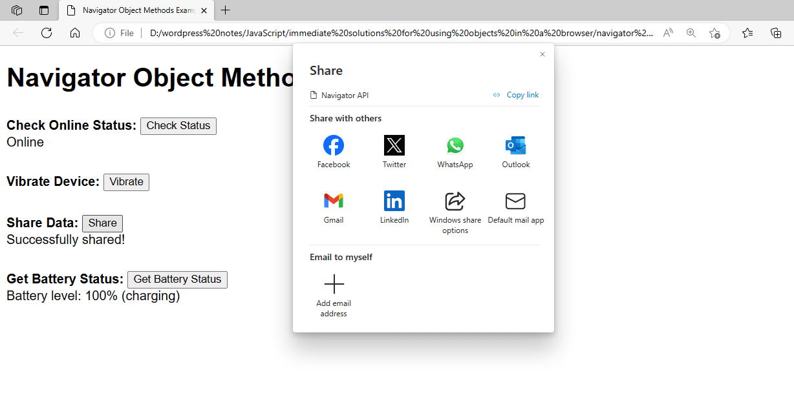This screenshot has width=794, height=417.
Task: Click 'Battery level: 100% (charging)' text
Action: [93, 296]
